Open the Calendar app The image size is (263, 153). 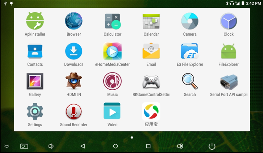(x=151, y=21)
